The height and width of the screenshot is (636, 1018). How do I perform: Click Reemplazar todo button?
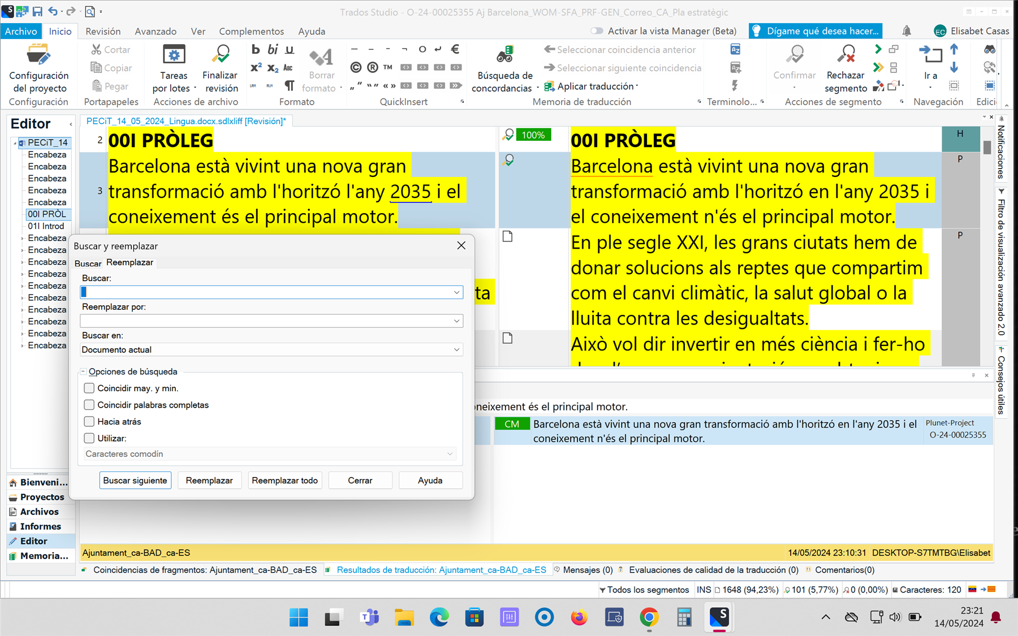284,480
